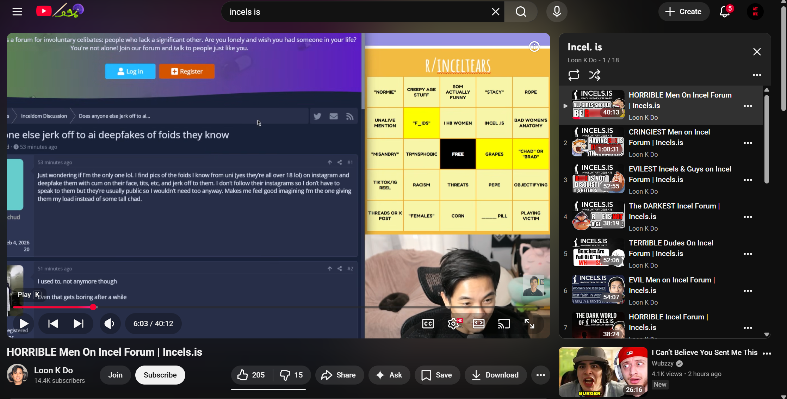Download the video

(496, 375)
